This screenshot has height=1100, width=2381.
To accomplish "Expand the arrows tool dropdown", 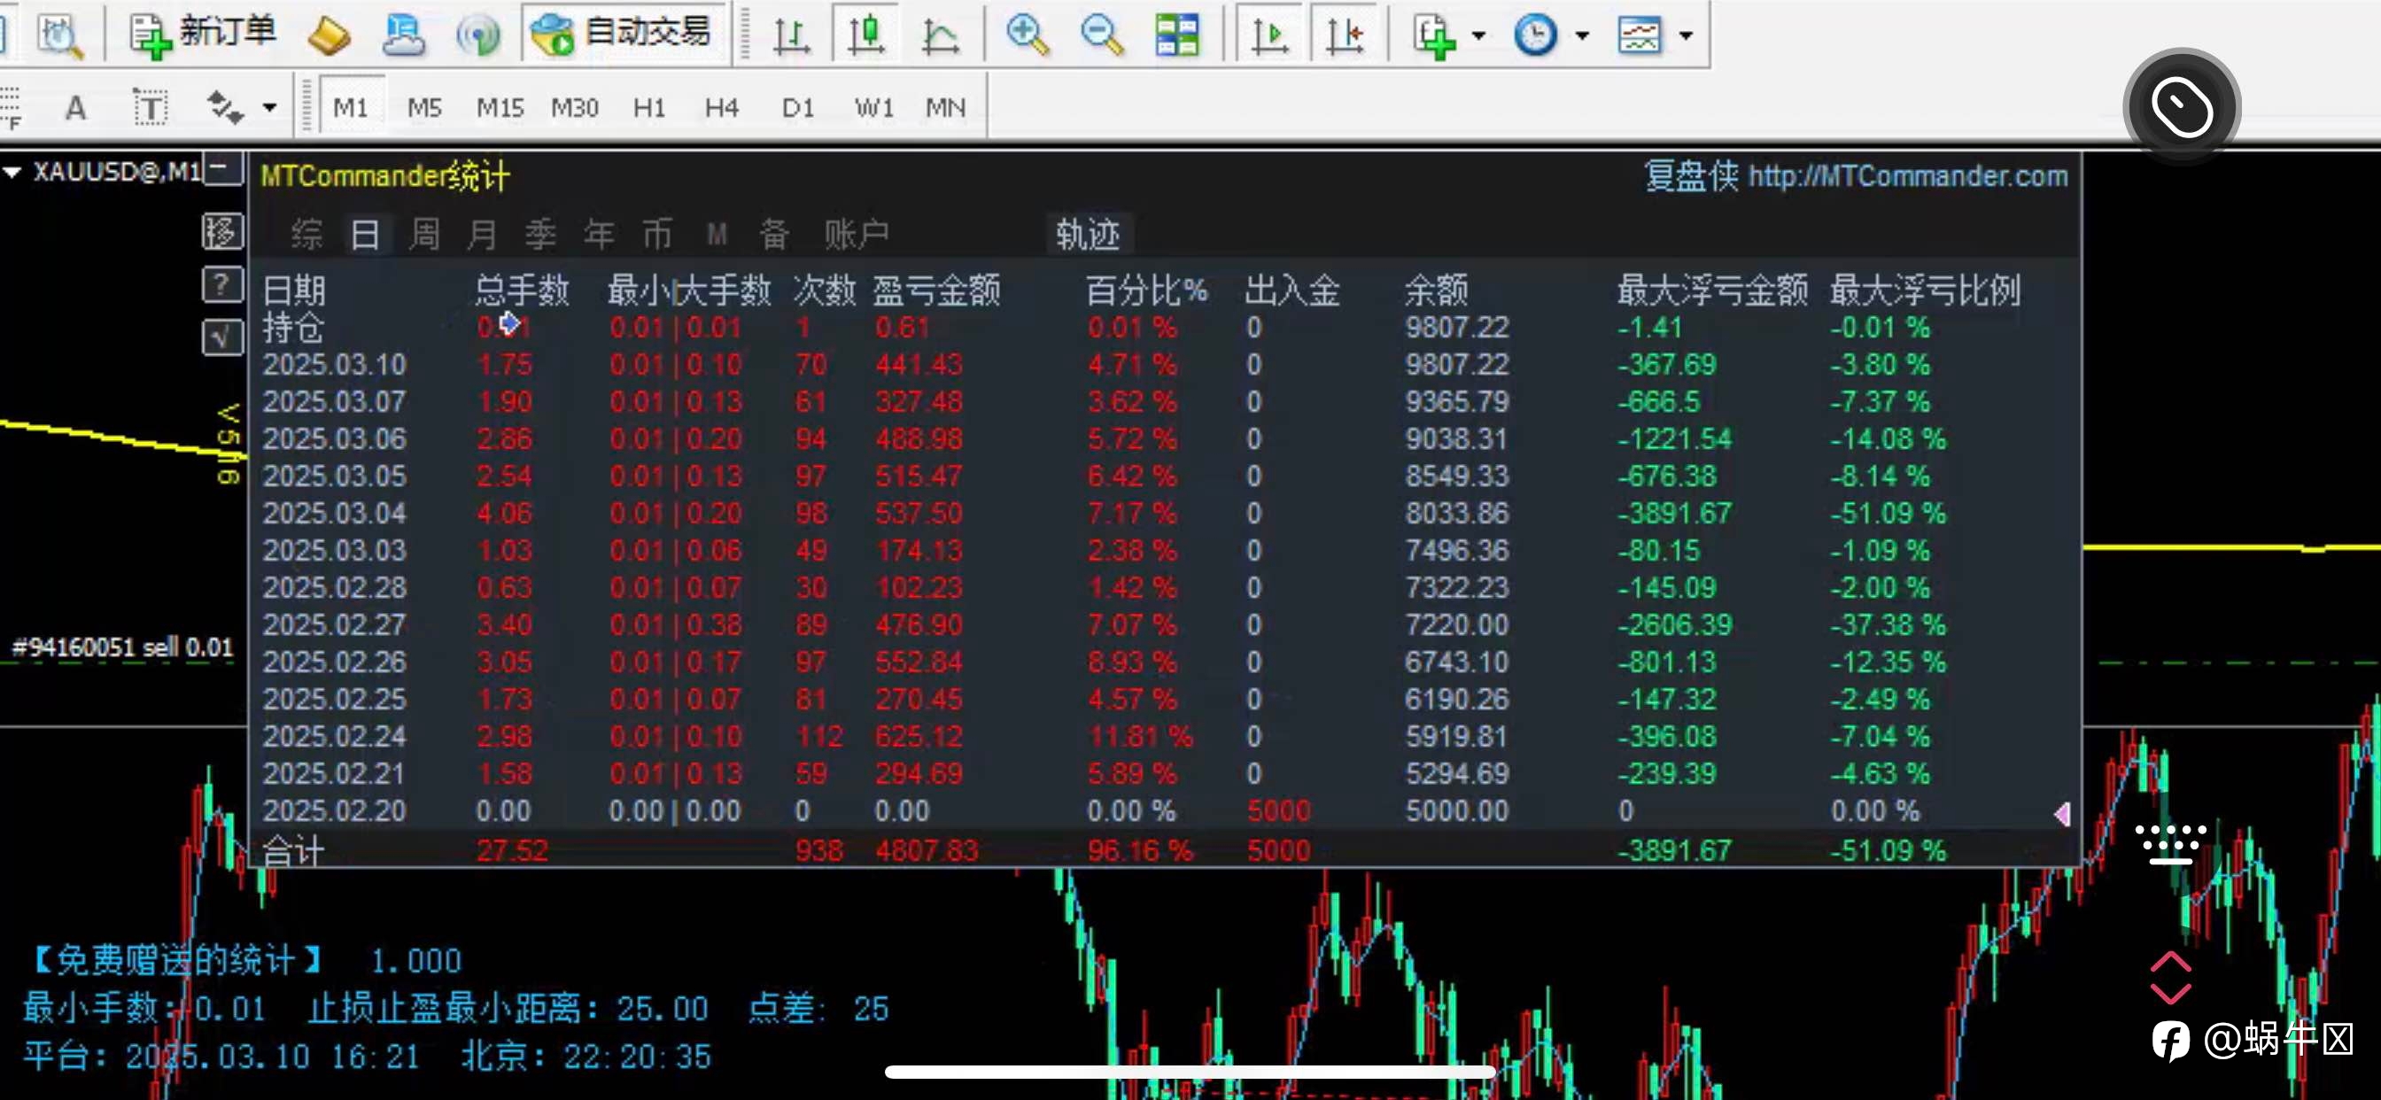I will pyautogui.click(x=269, y=108).
